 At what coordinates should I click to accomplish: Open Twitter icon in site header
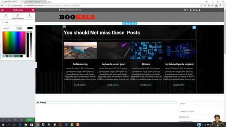[185, 10]
